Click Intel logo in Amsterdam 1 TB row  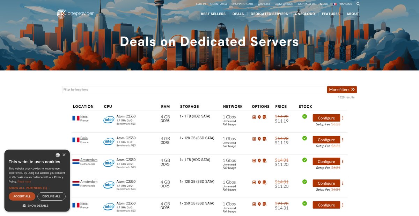tap(109, 163)
